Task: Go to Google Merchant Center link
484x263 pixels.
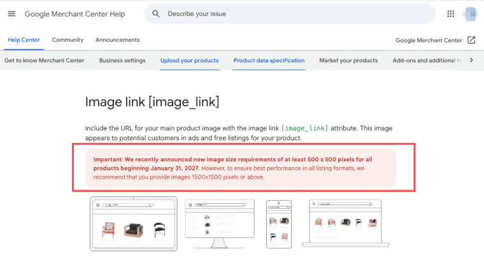Action: pyautogui.click(x=429, y=41)
